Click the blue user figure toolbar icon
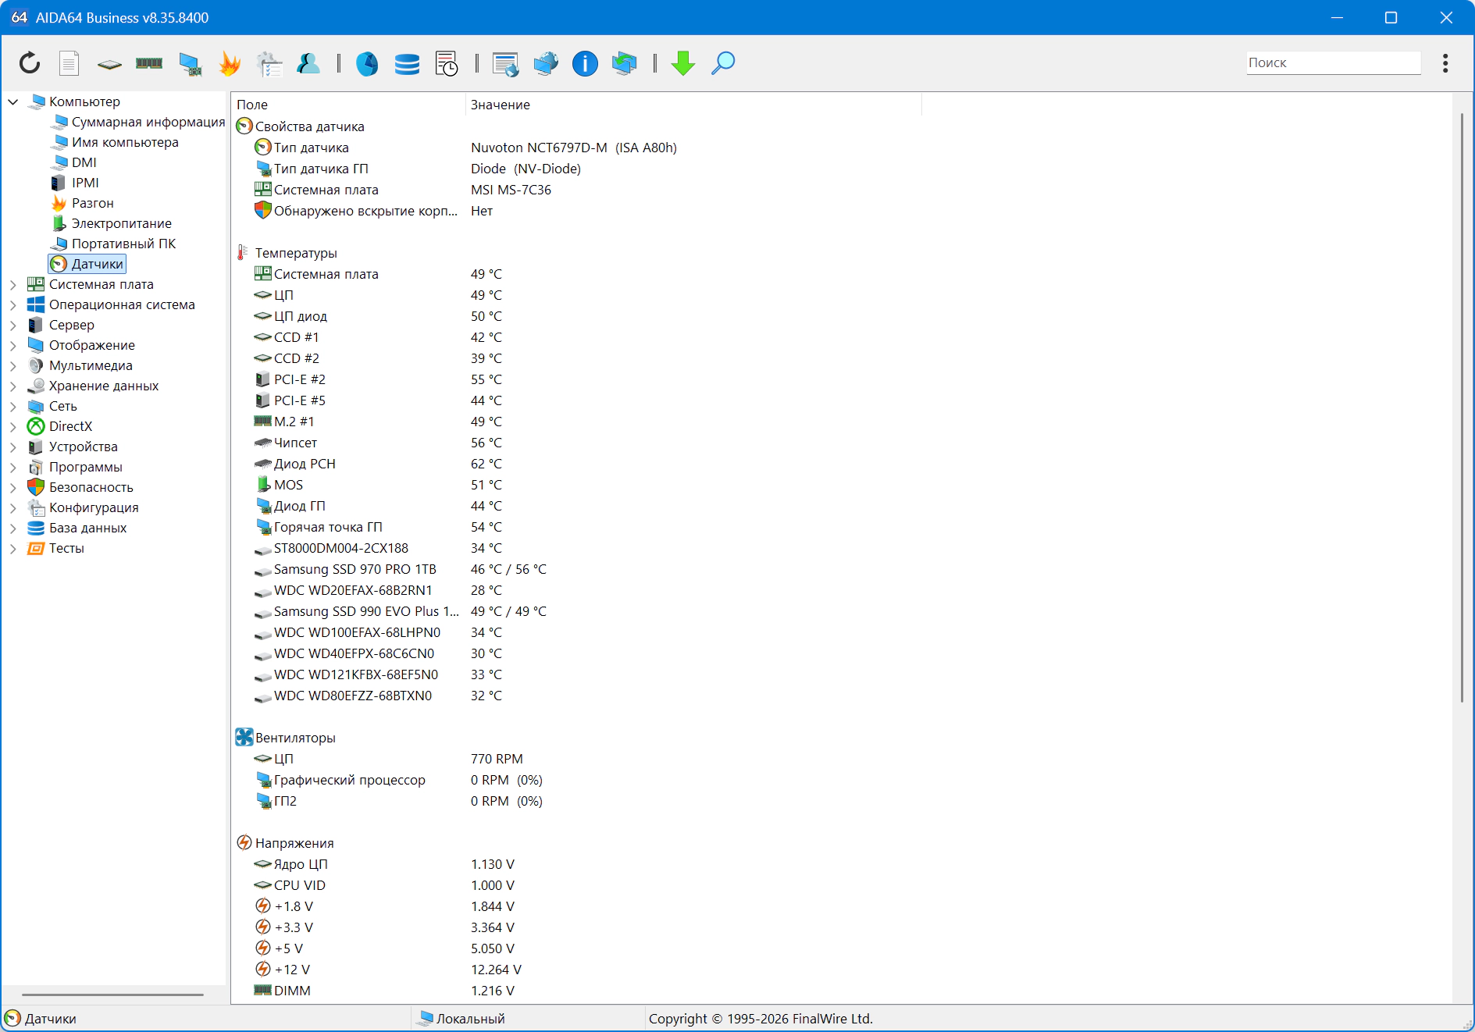The image size is (1475, 1032). pyautogui.click(x=308, y=63)
